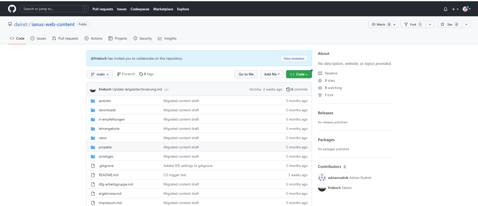This screenshot has height=206, width=478.
Task: Star this repository
Action: coord(450,24)
